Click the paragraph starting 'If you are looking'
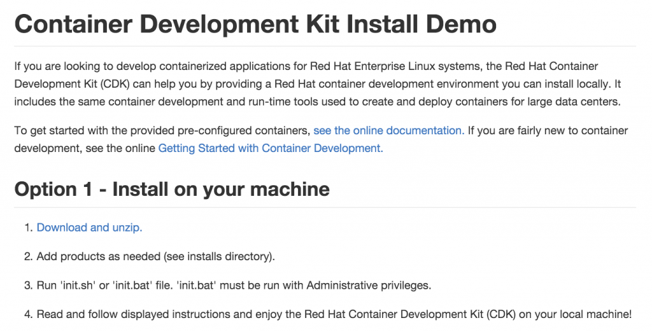652x332 pixels. [318, 84]
